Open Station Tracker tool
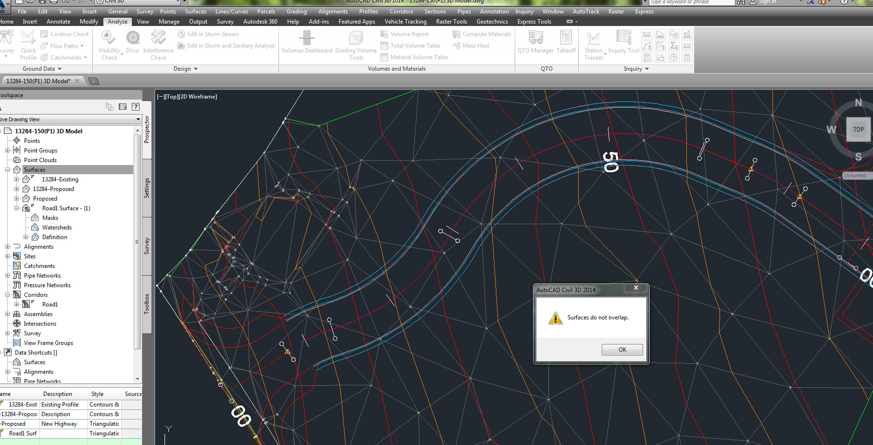 pos(594,45)
